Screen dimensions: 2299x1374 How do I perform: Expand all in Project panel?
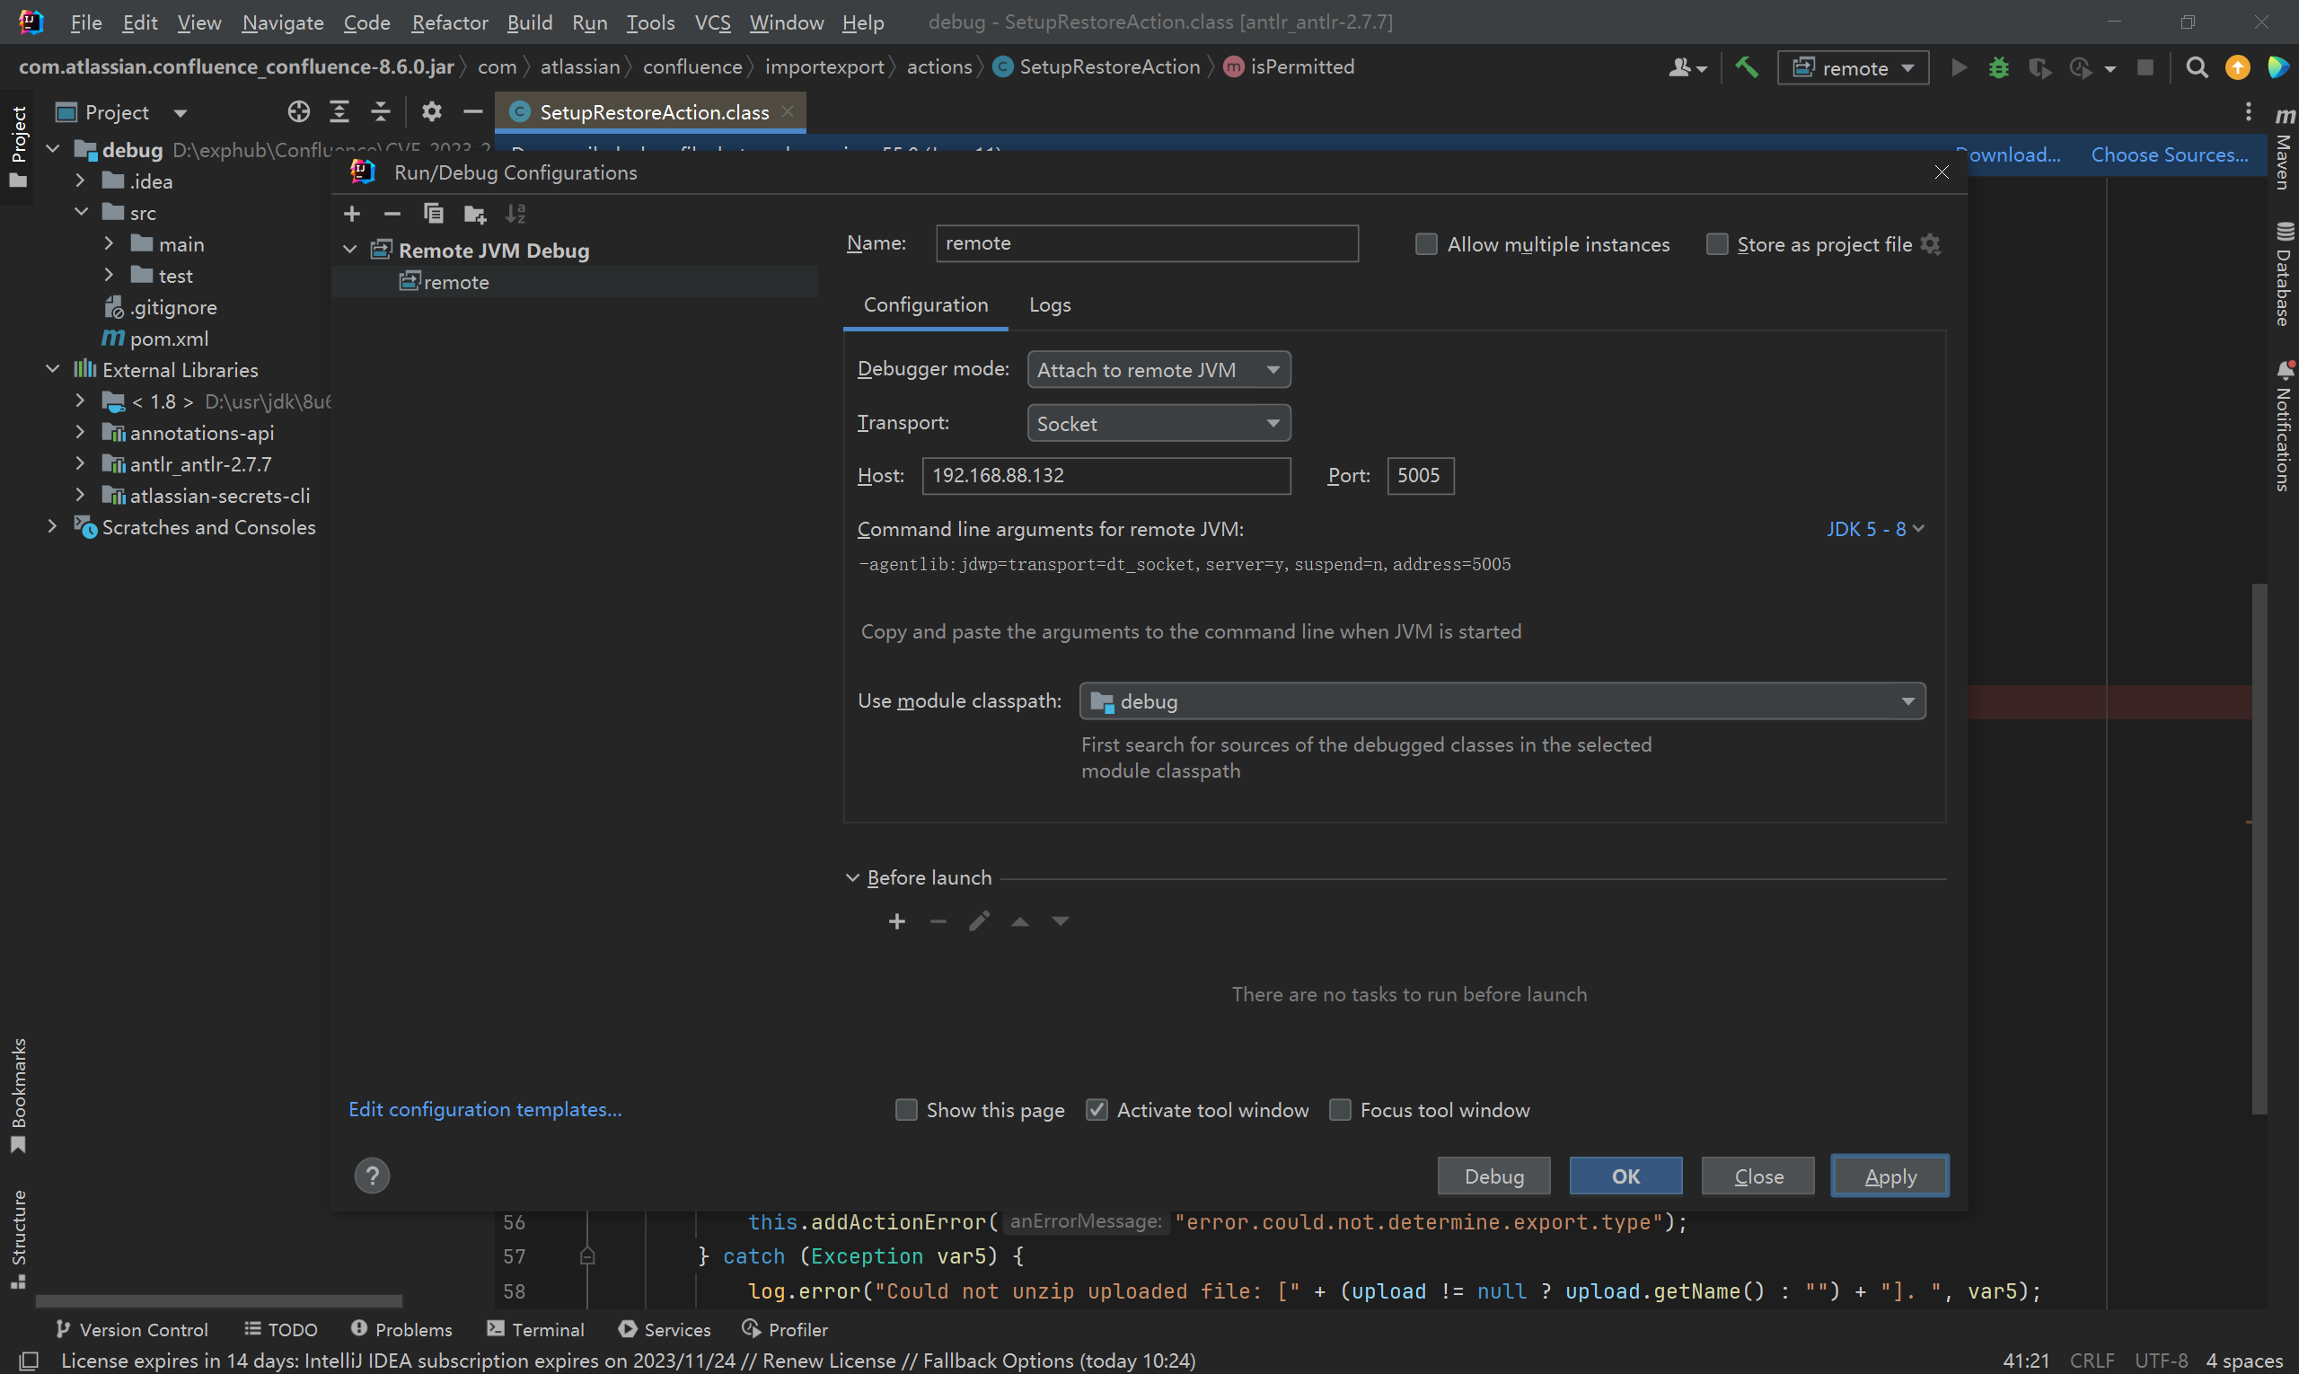point(339,112)
